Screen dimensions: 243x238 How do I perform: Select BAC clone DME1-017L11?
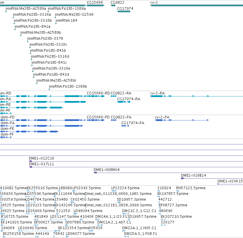click(136, 167)
